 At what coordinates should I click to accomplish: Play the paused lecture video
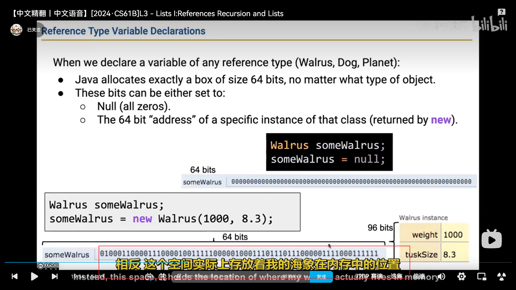(34, 276)
